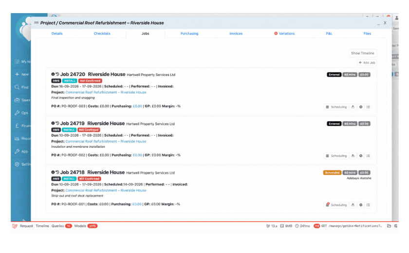
Task: Click the window drag handle beside Project title
Action: tap(36, 23)
